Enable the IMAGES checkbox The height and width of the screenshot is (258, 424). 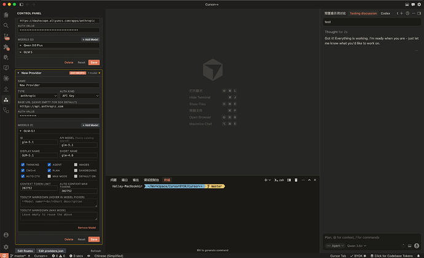76,165
